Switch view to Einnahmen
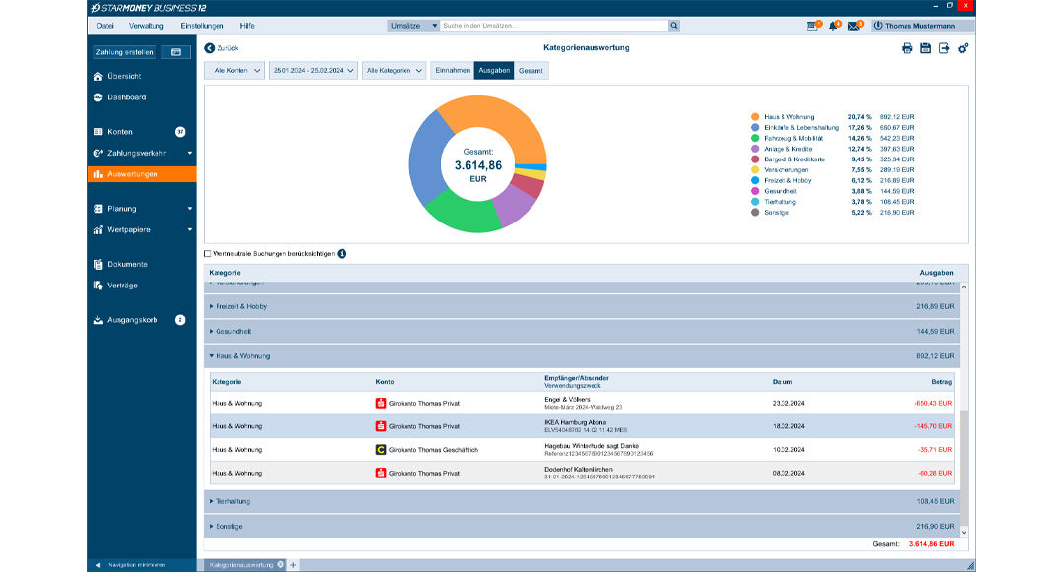Screen dimensions: 1063x572 pyautogui.click(x=452, y=71)
